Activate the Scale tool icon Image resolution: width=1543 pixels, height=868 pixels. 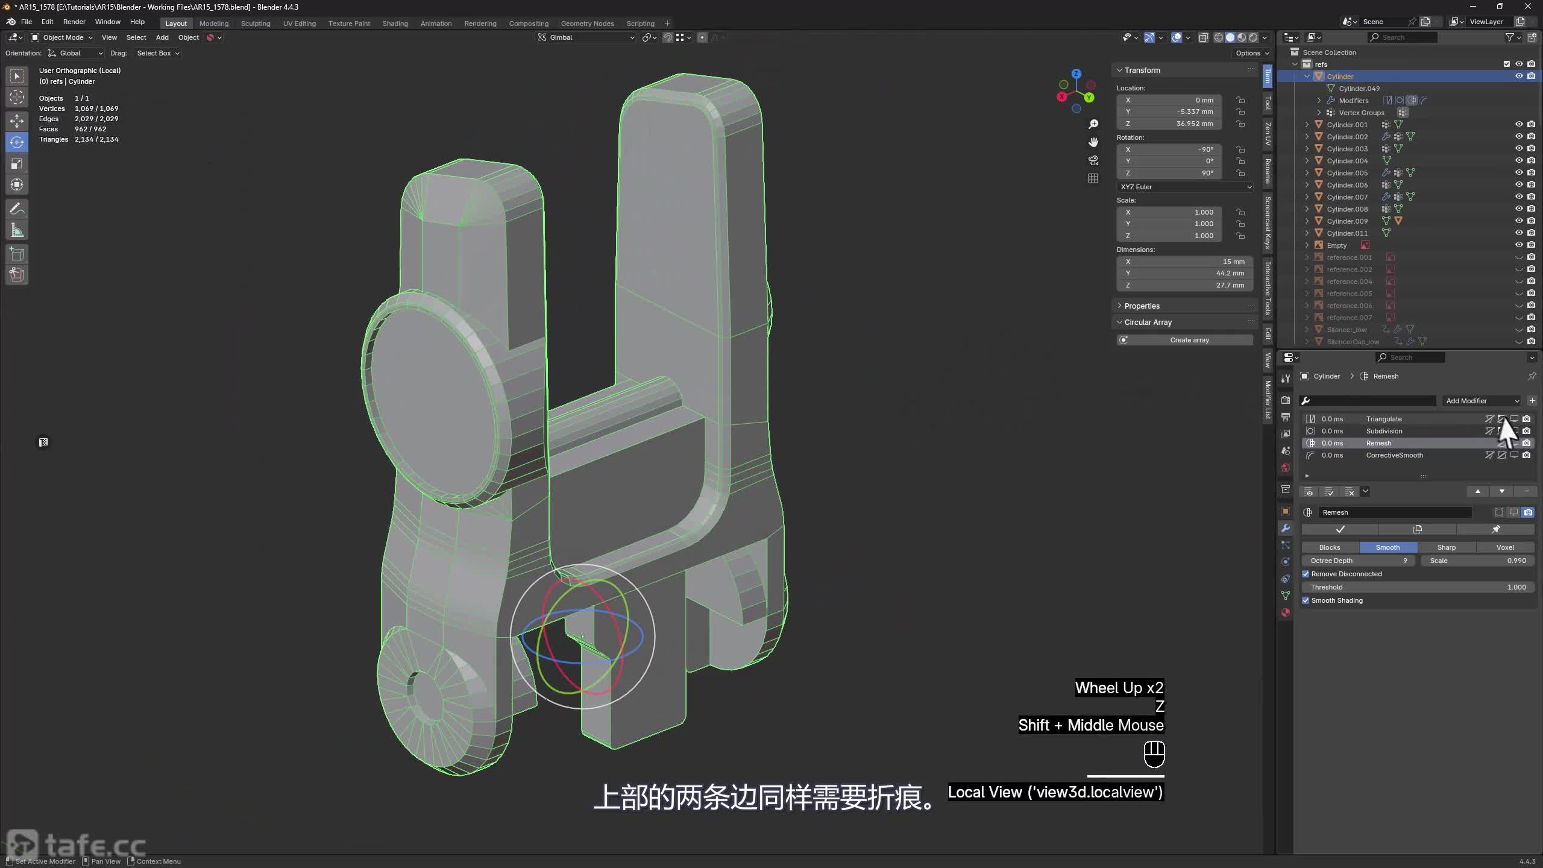coord(17,163)
